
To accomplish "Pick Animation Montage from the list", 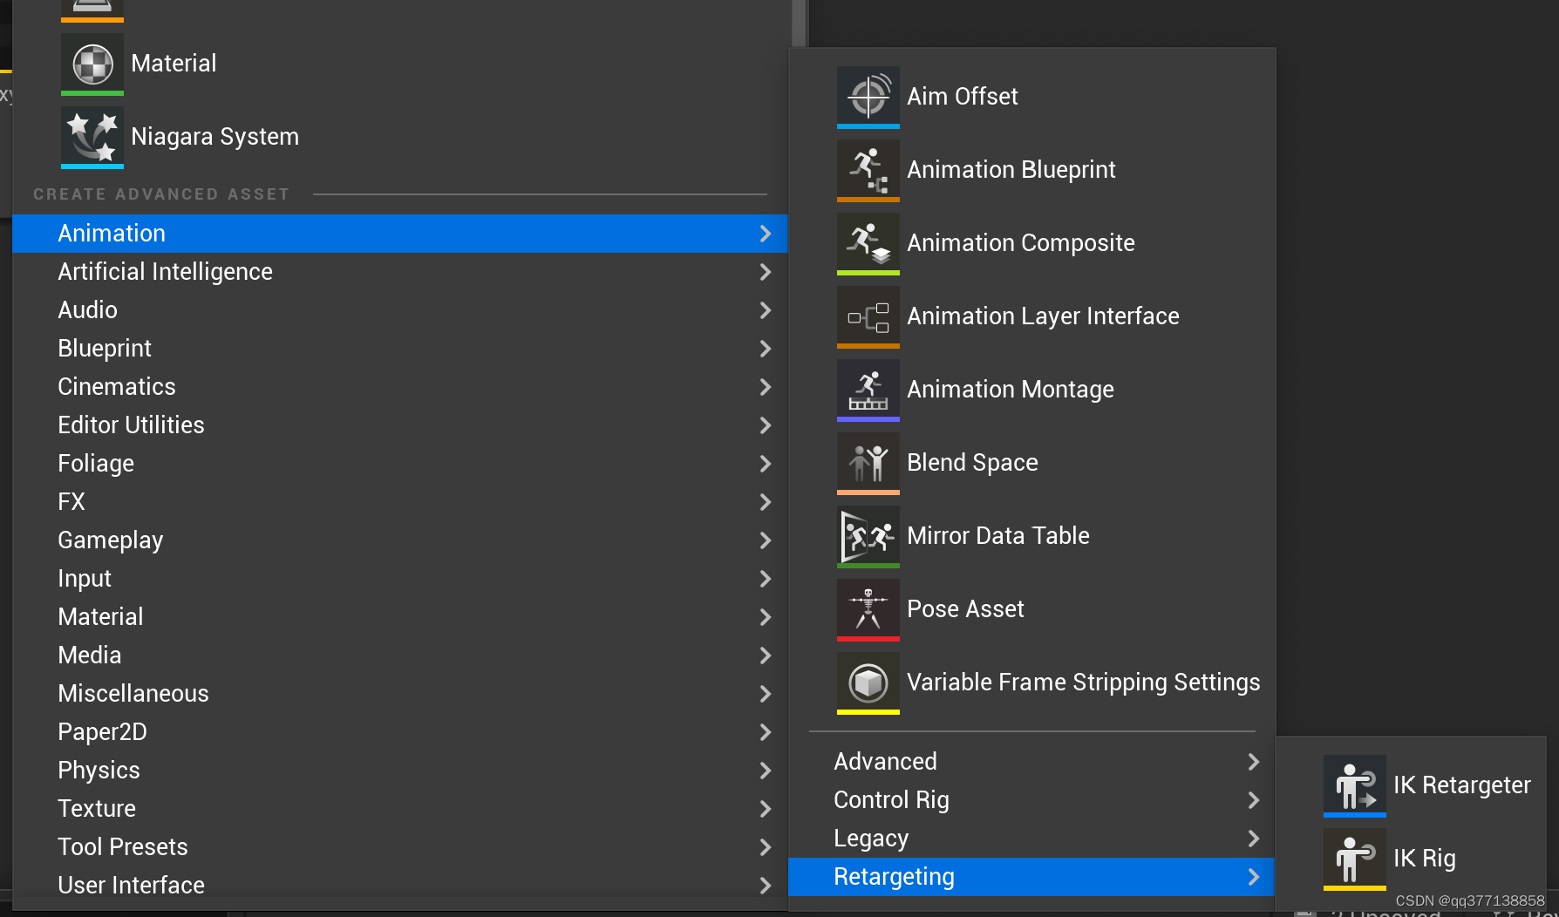I will [1032, 390].
